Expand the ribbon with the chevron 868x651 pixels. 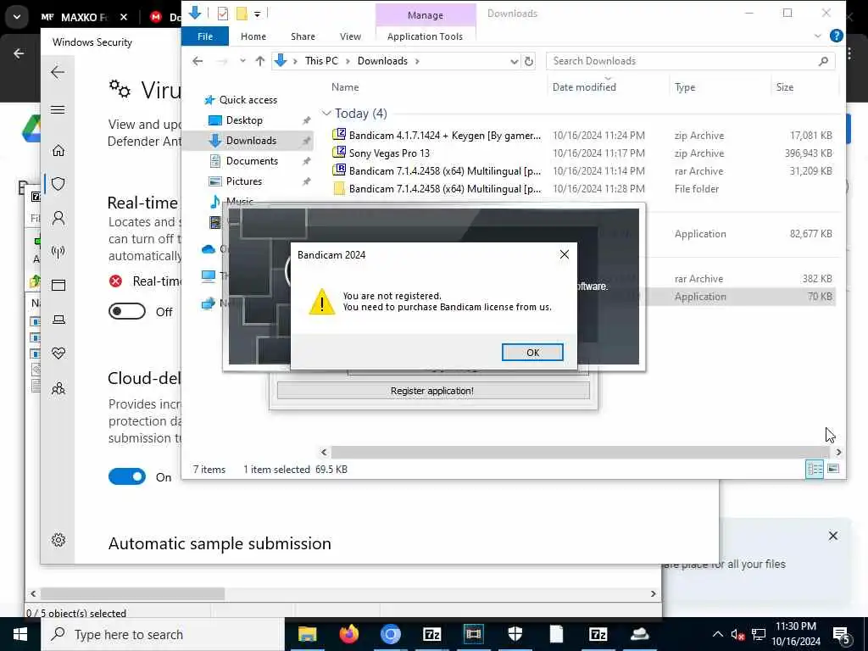coord(818,36)
